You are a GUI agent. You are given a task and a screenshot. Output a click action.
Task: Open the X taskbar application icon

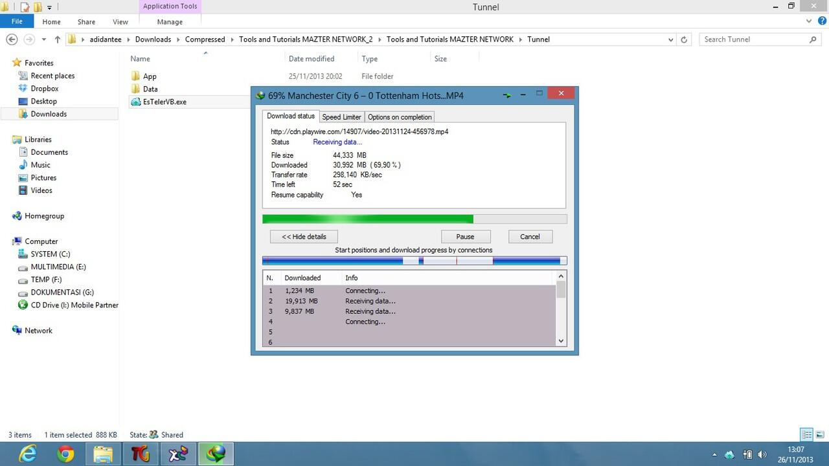click(178, 454)
